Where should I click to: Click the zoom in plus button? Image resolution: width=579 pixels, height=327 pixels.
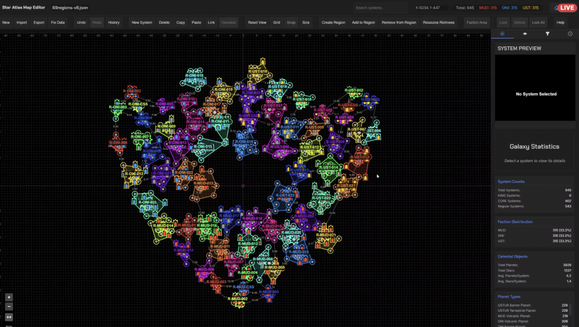coord(9,297)
